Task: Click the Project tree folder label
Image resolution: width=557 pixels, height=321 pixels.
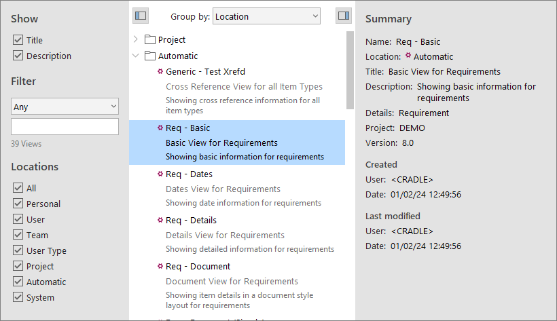Action: point(172,40)
